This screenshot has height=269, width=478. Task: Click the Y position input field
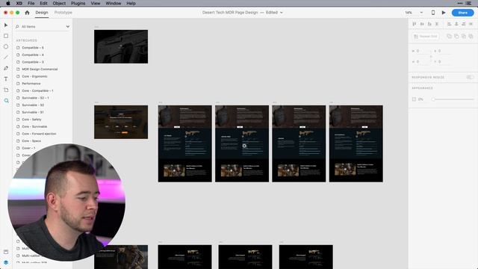tap(444, 61)
